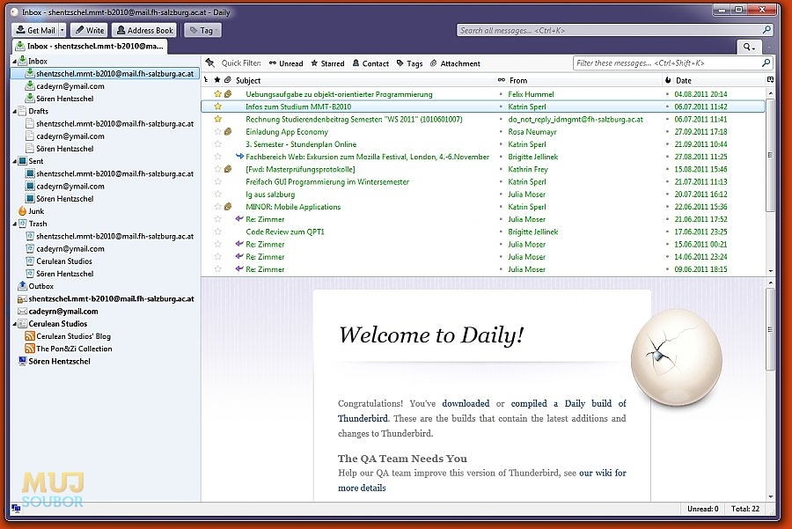Open the column picker button

pos(770,80)
